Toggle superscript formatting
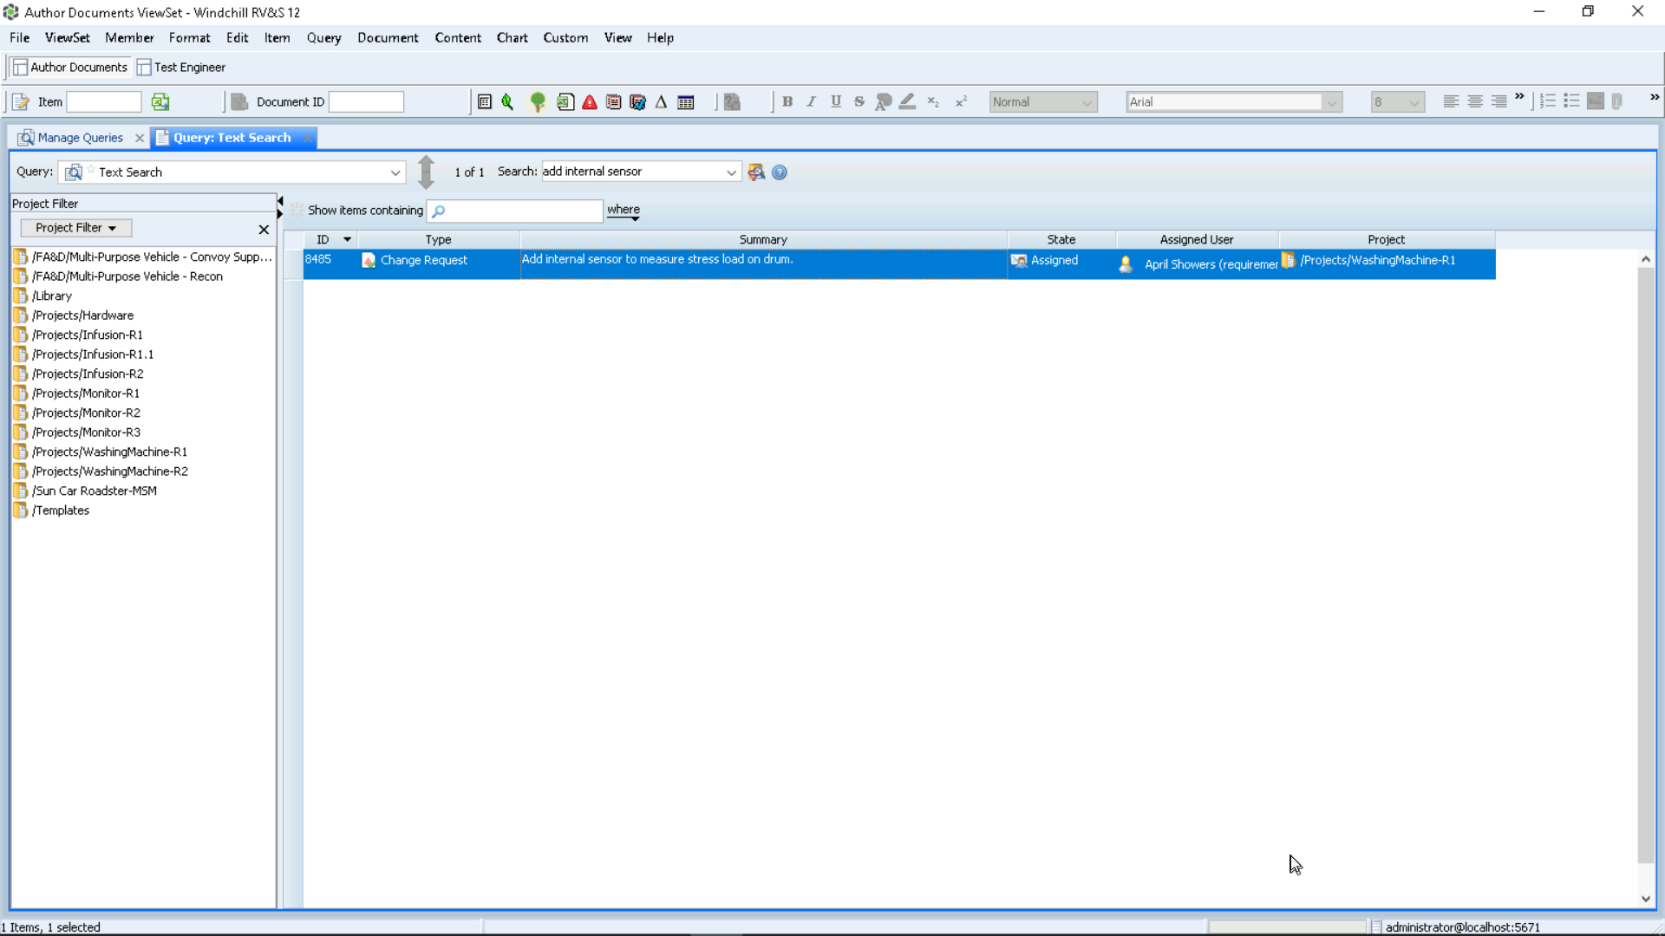This screenshot has width=1665, height=936. pyautogui.click(x=961, y=101)
